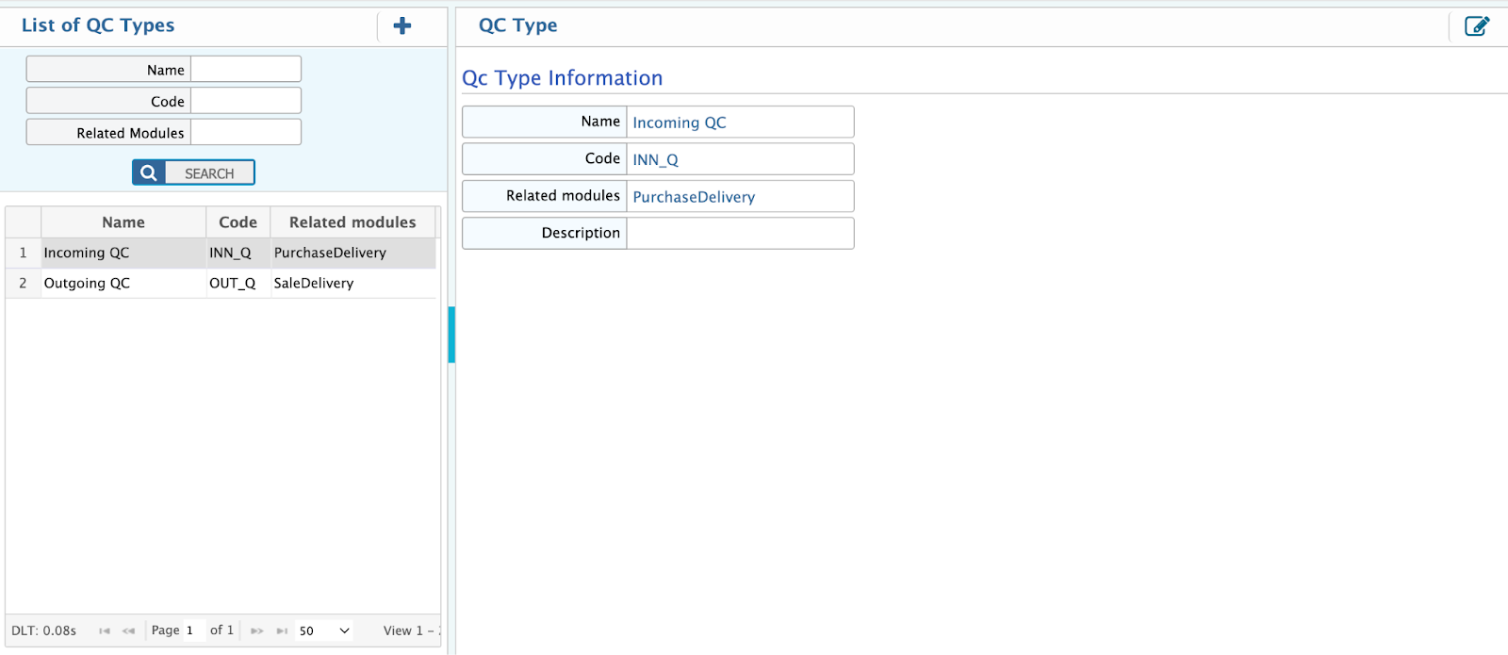The image size is (1508, 655).
Task: Go to first page of list
Action: coord(105,630)
